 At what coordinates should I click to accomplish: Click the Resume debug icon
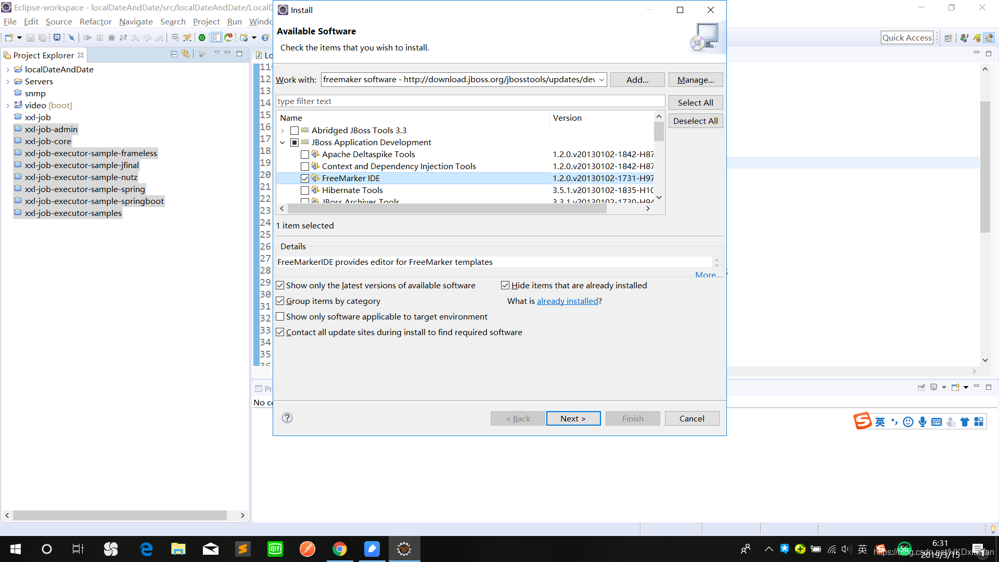pyautogui.click(x=87, y=37)
